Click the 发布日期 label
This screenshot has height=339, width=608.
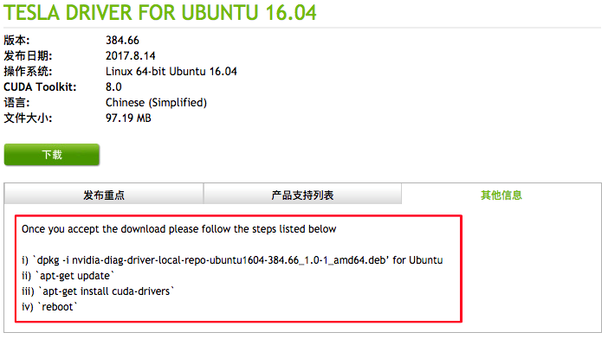click(x=28, y=55)
